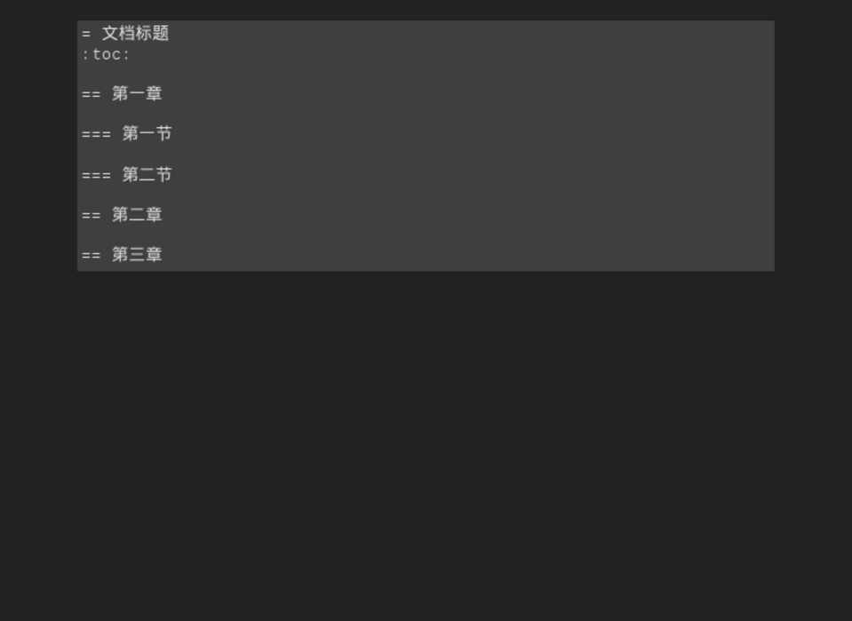Click the single = before 文档标题
852x621 pixels.
pos(86,35)
